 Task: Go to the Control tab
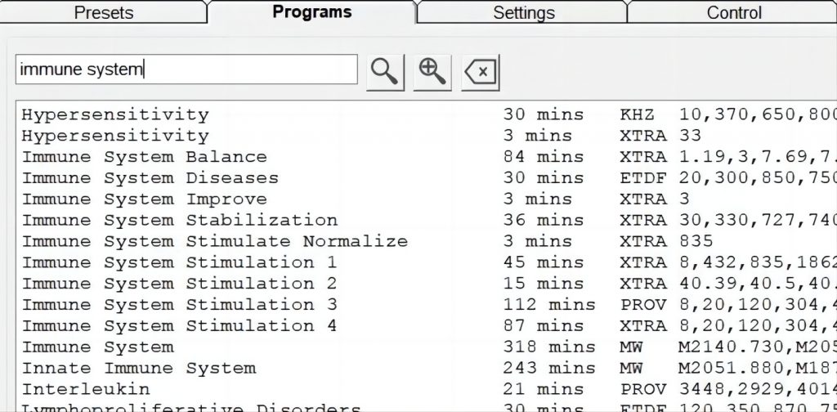tap(733, 12)
